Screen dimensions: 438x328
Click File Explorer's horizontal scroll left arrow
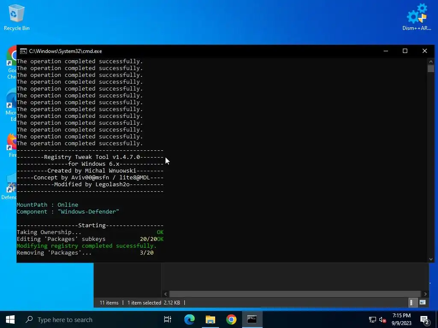[166, 294]
